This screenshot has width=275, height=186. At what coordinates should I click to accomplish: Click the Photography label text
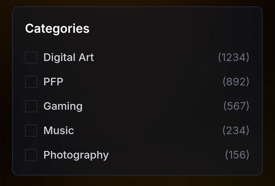76,155
